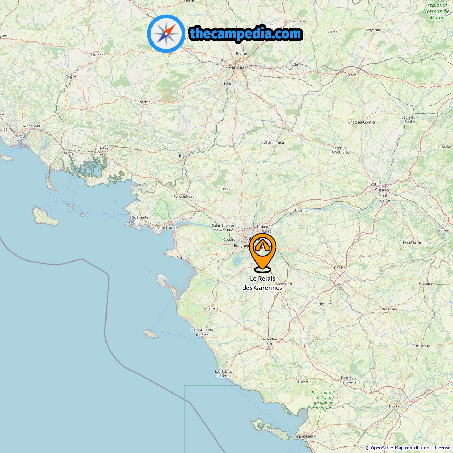Click the Châteaubriant town label
The image size is (453, 453).
(276, 143)
